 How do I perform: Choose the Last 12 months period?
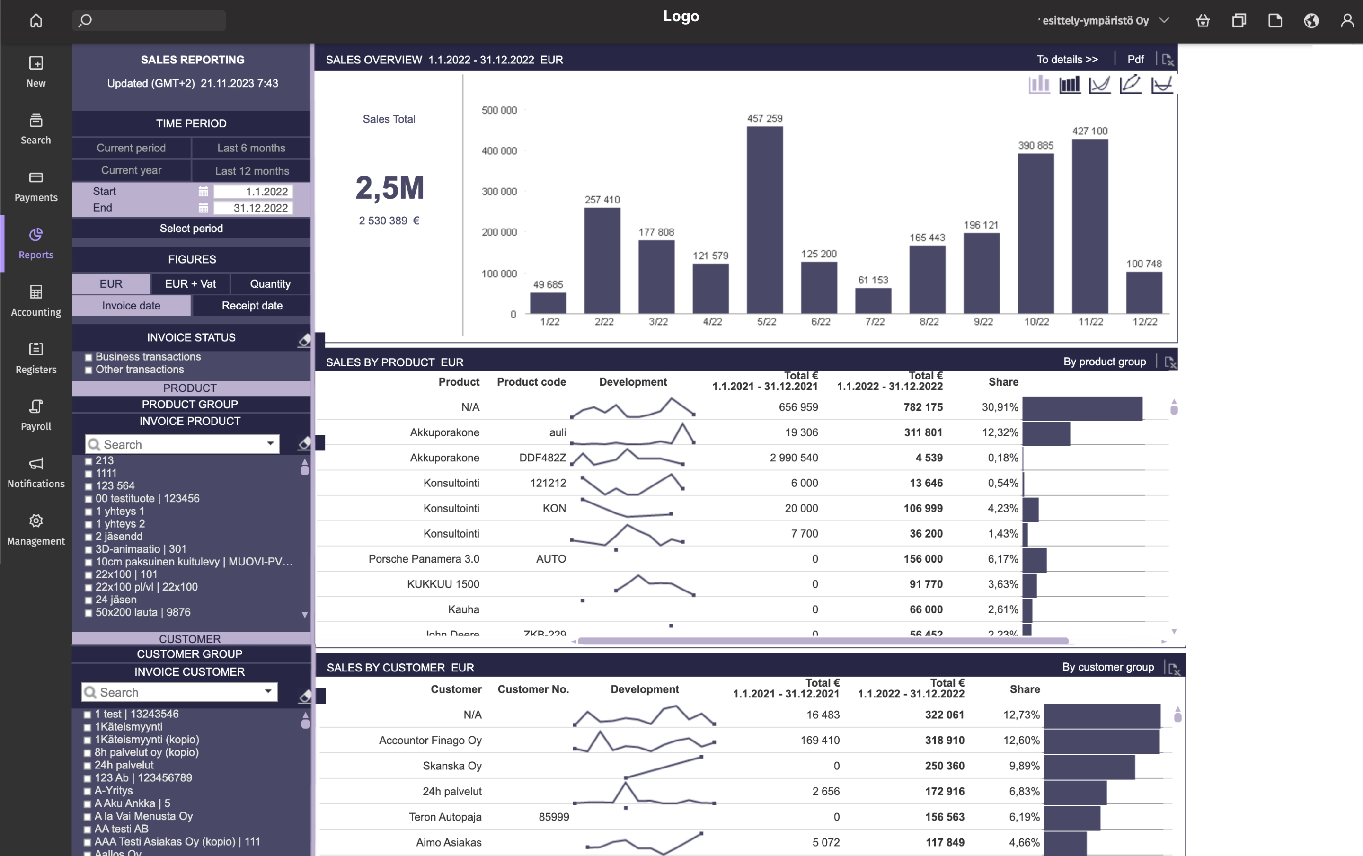(x=252, y=171)
